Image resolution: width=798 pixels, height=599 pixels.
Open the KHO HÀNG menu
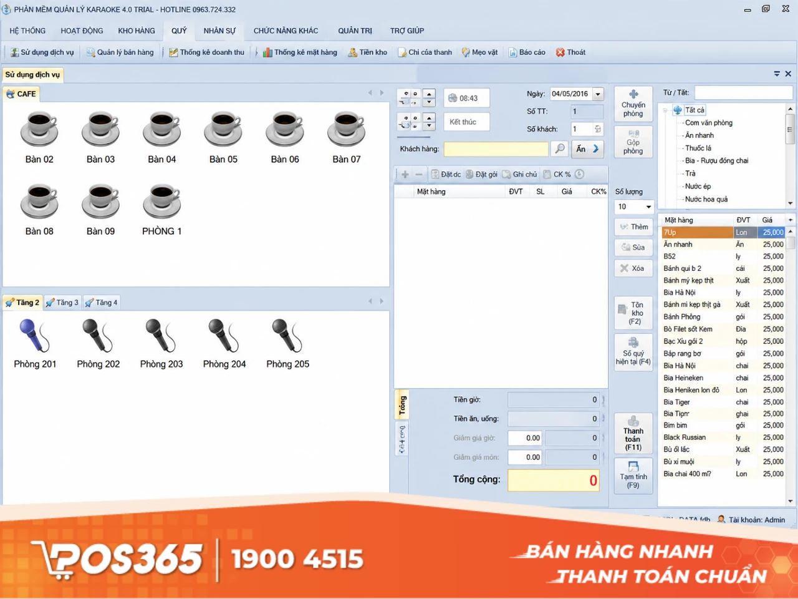click(137, 31)
